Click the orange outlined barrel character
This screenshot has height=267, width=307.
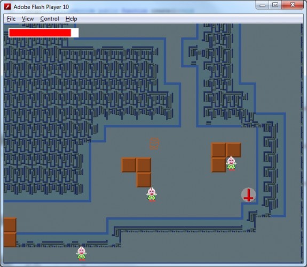tap(154, 144)
